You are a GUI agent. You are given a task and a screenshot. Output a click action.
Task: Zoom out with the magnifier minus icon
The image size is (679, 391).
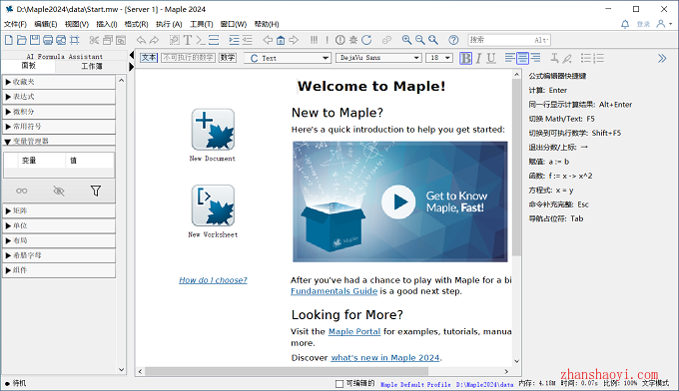point(419,40)
